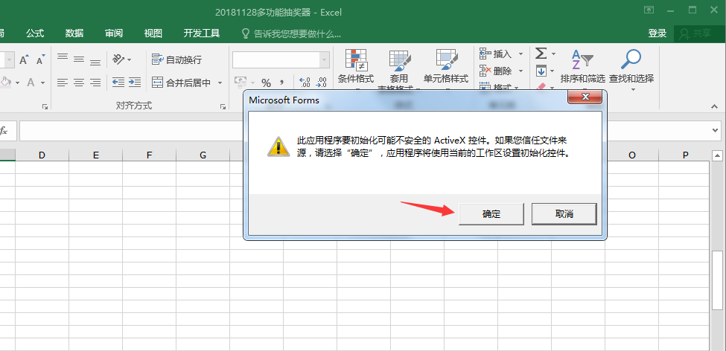Open Format as Table (套用表格格式)
This screenshot has height=351, width=726.
[x=398, y=68]
